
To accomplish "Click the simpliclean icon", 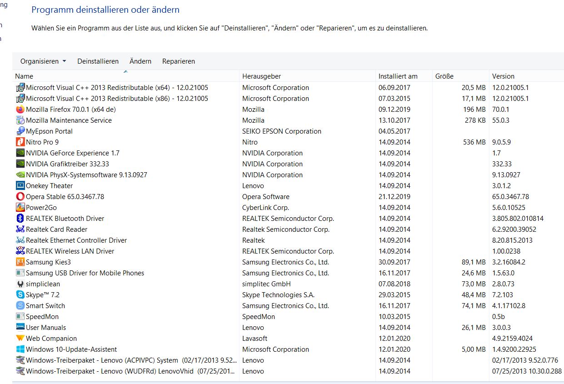I will [20, 284].
